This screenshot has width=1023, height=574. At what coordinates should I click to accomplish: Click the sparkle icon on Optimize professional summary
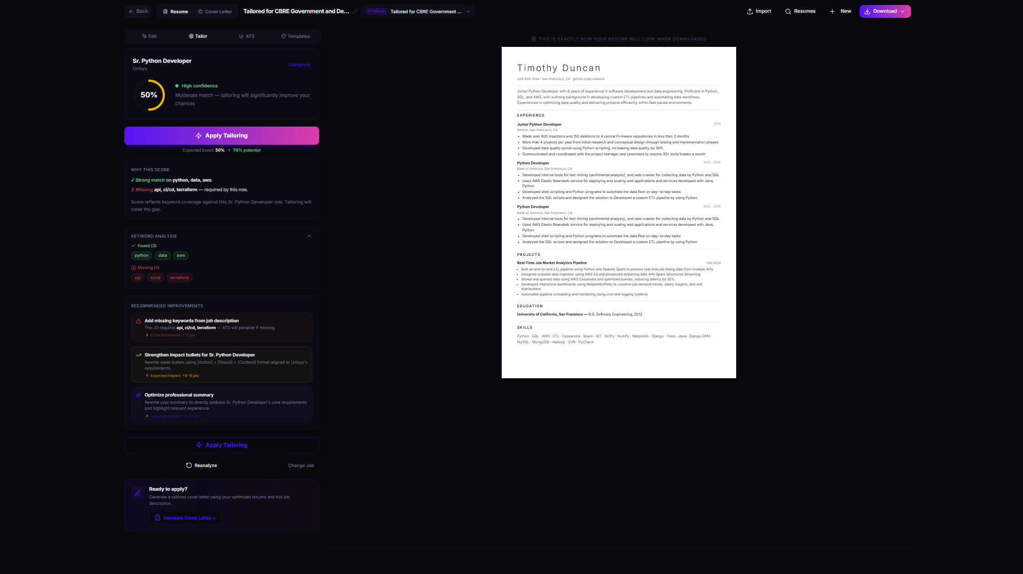[x=138, y=395]
